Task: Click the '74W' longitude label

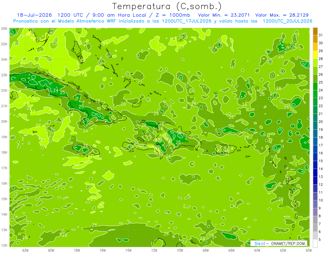Action: pos(128,250)
